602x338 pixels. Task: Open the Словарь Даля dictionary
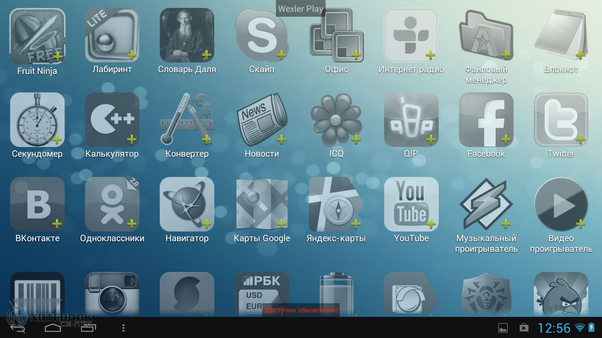187,36
